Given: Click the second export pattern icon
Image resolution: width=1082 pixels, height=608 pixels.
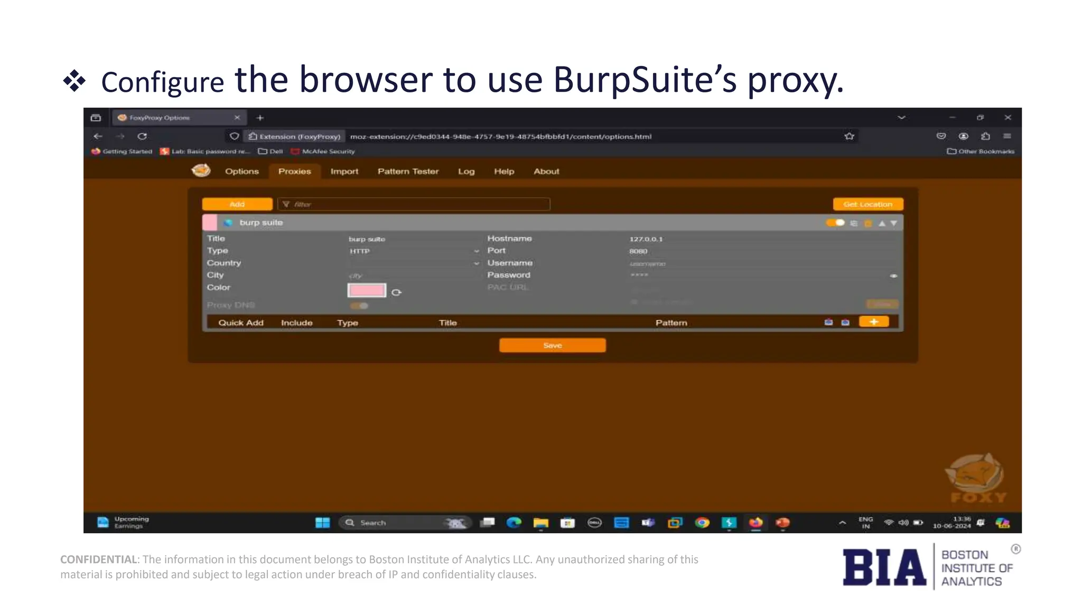Looking at the screenshot, I should pos(845,322).
